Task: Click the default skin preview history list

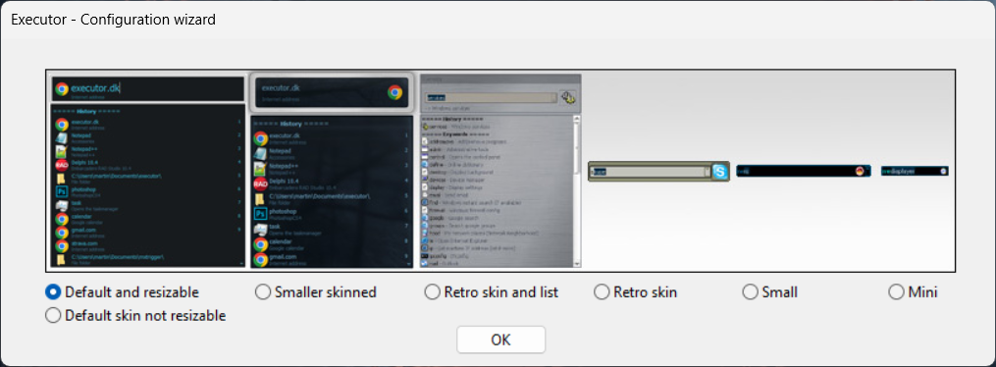Action: pyautogui.click(x=148, y=185)
